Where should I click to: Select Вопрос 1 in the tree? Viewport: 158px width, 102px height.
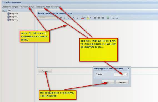coord(14,14)
